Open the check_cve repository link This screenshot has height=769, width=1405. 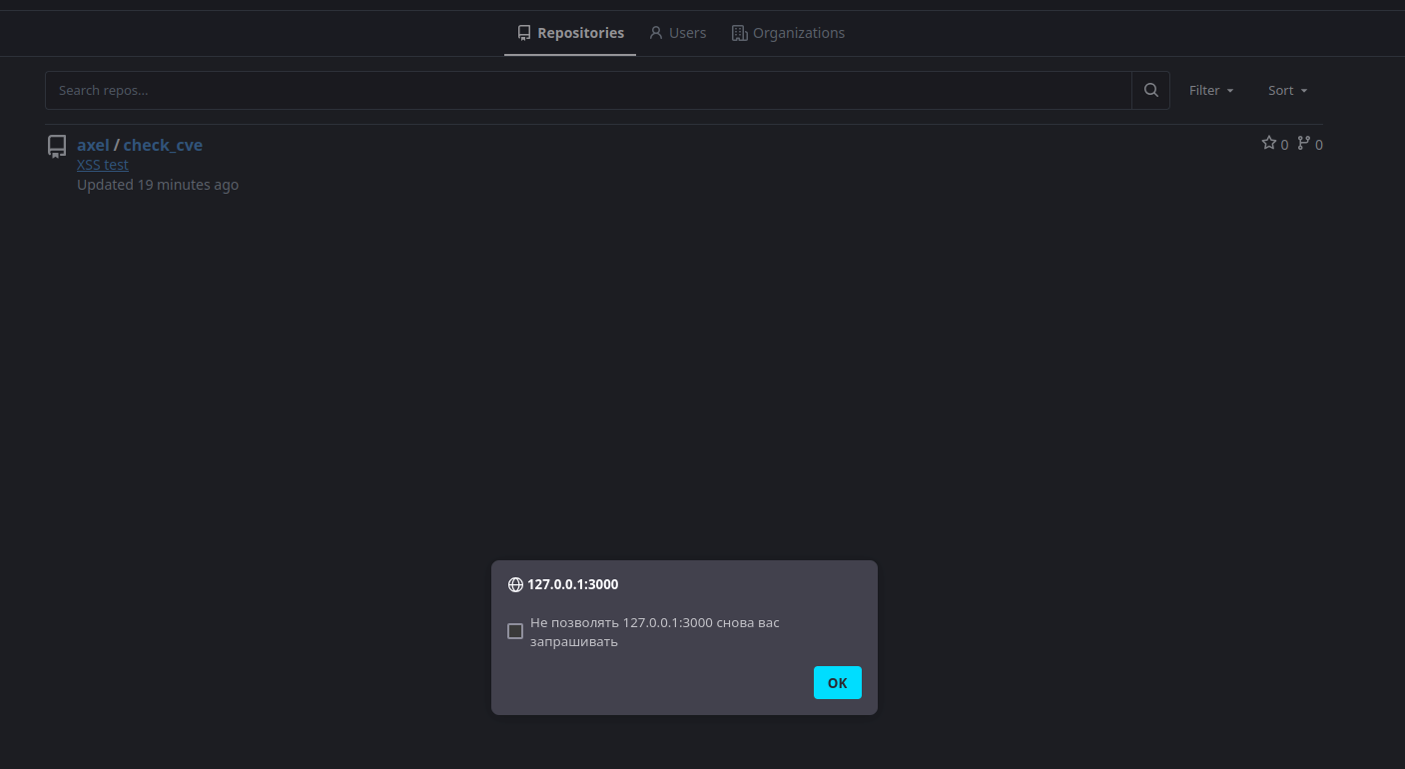163,145
